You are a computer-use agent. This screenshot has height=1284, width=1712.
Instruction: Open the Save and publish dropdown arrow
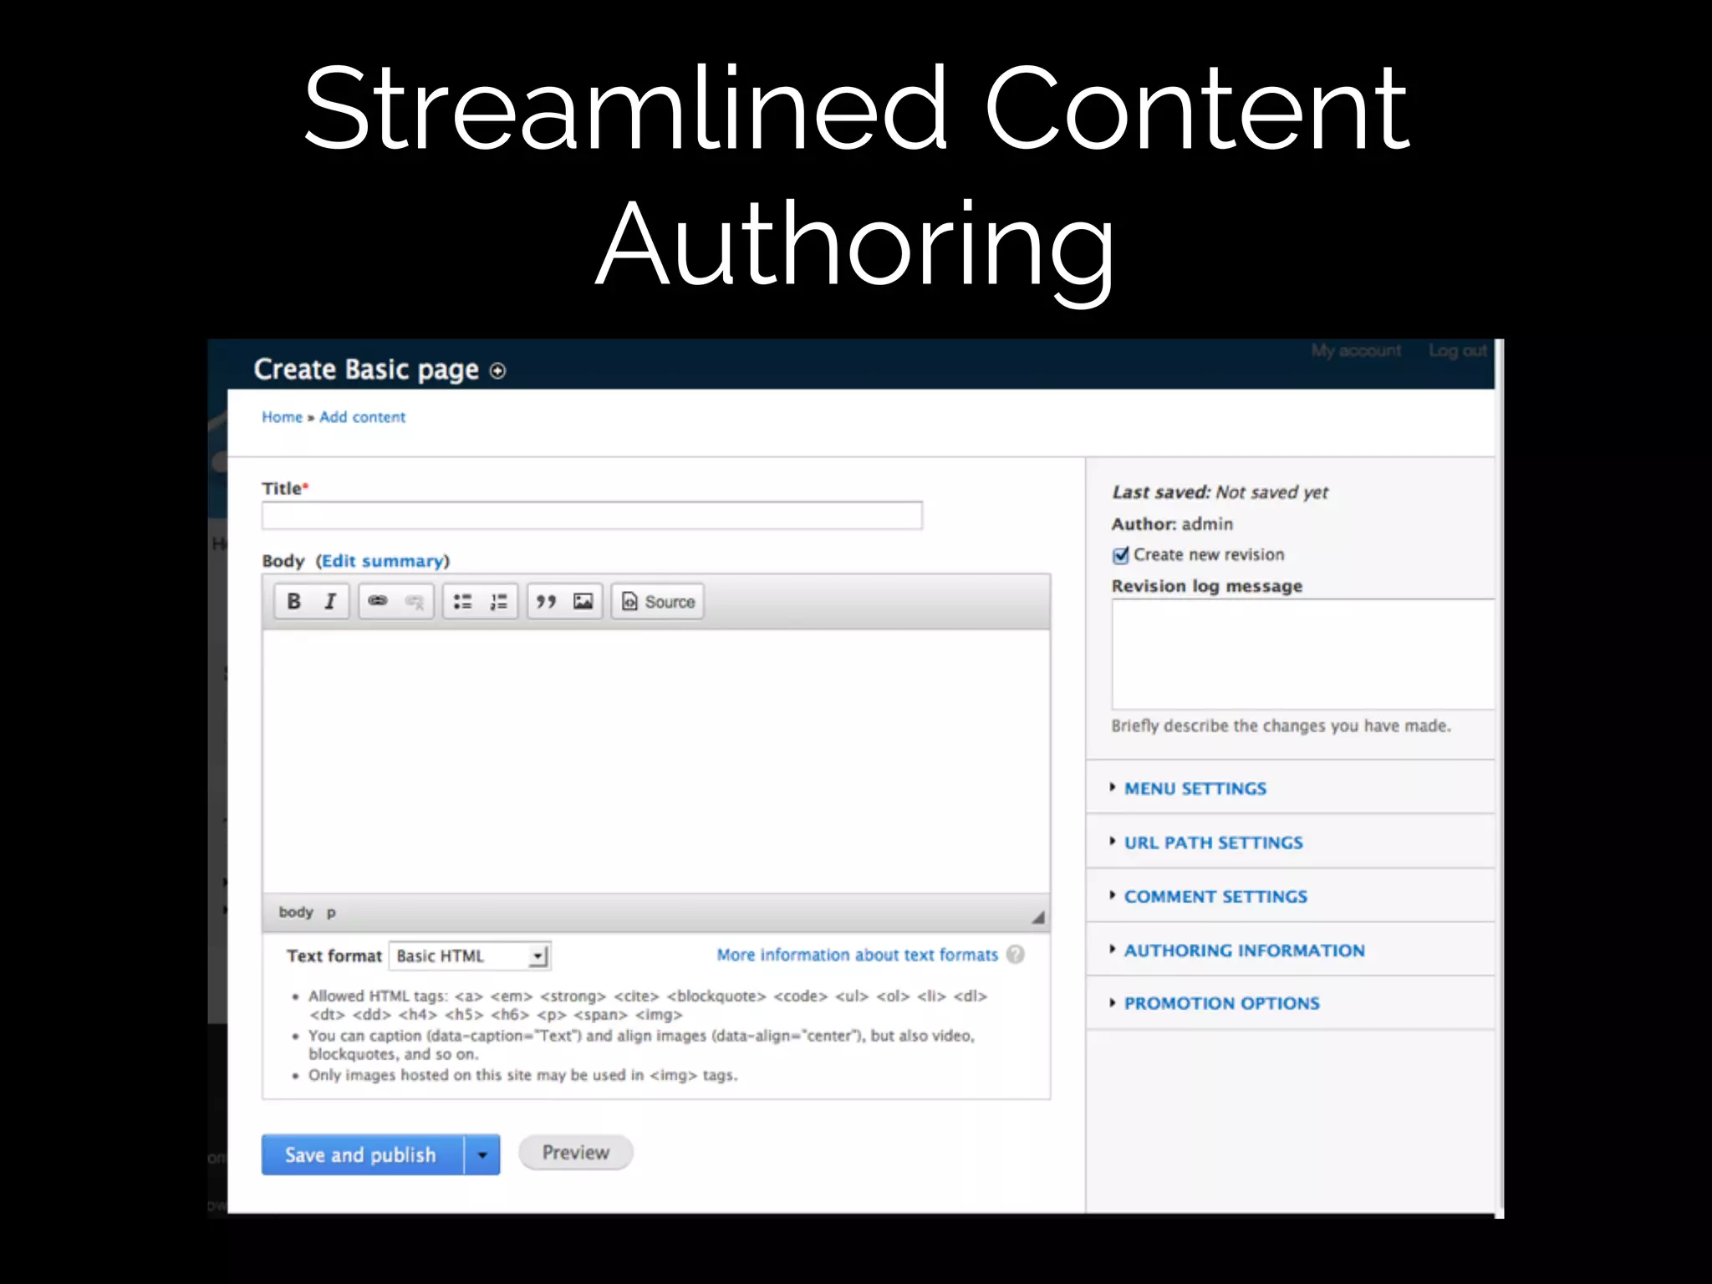pyautogui.click(x=482, y=1154)
